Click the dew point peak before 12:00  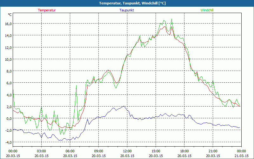point(124,106)
